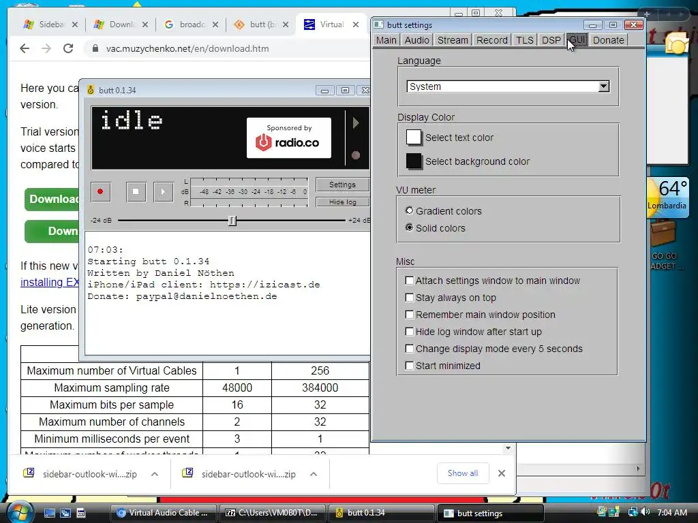The height and width of the screenshot is (523, 698).
Task: Close the broadcast Google search tab
Action: pyautogui.click(x=215, y=25)
